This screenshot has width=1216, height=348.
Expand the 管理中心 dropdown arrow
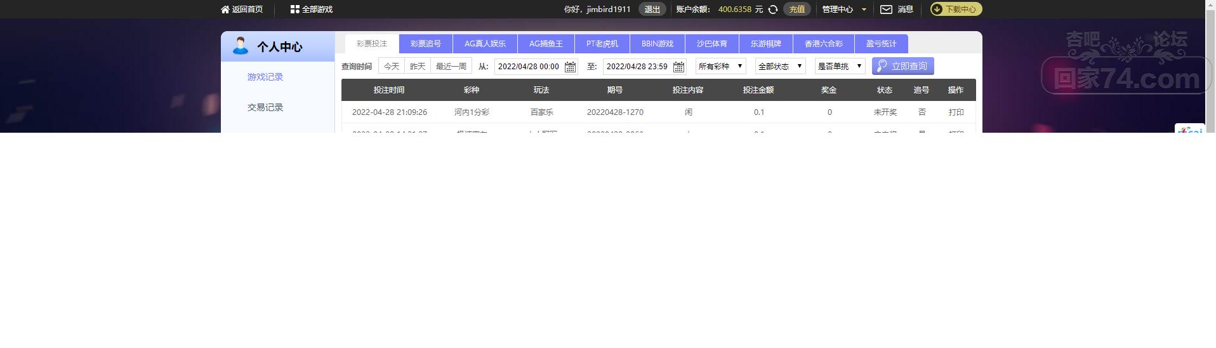(864, 10)
